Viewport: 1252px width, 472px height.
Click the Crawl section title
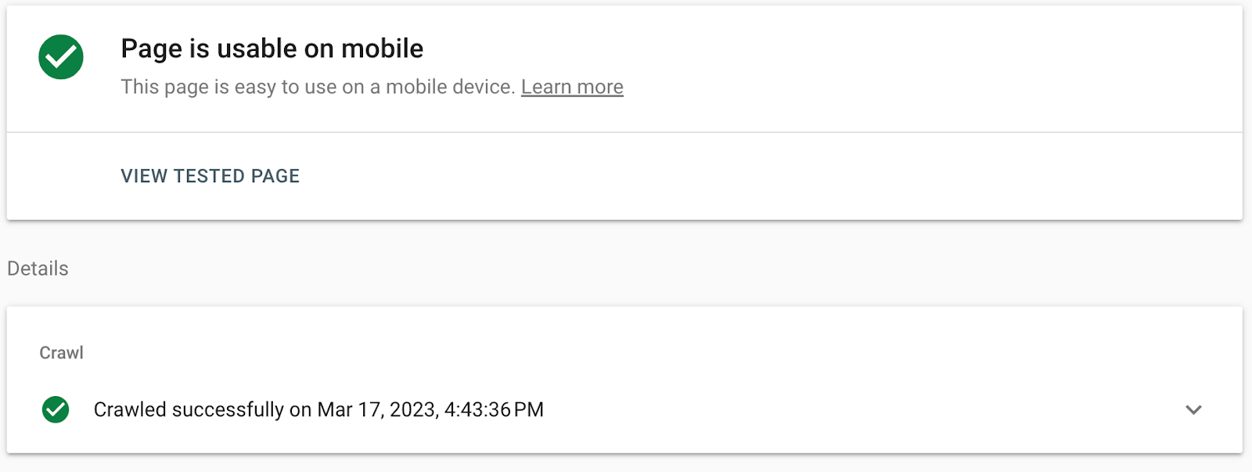tap(62, 352)
